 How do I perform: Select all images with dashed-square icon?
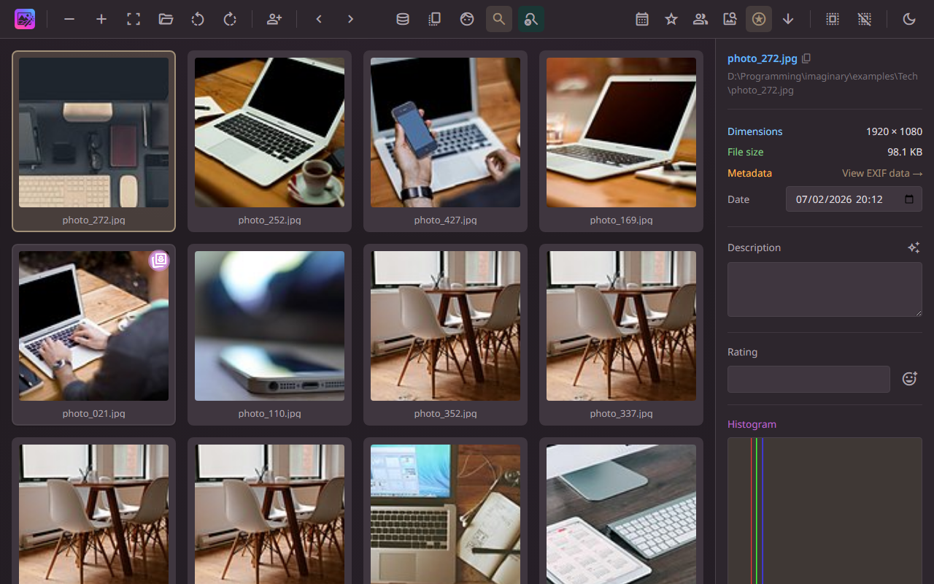pyautogui.click(x=833, y=19)
